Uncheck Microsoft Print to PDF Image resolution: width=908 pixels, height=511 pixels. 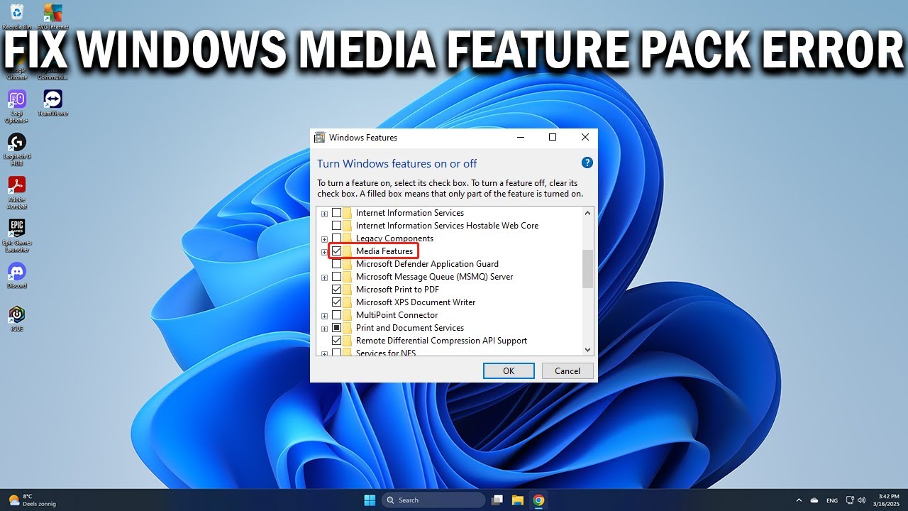336,290
